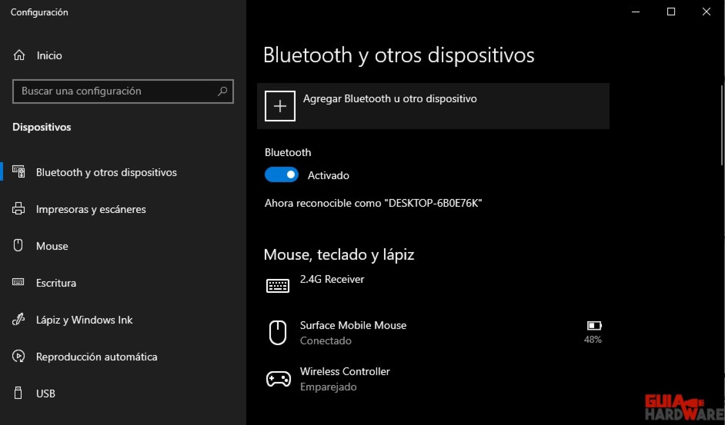Open Escritura settings section
The height and width of the screenshot is (425, 725).
123,283
